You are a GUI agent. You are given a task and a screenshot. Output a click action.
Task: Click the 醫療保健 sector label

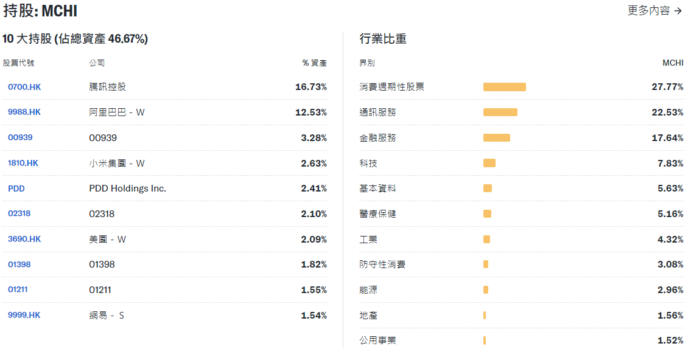tap(377, 214)
